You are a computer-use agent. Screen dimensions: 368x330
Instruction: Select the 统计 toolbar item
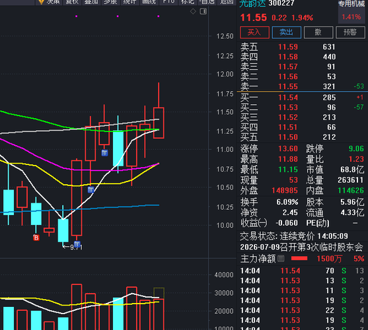pyautogui.click(x=129, y=2)
